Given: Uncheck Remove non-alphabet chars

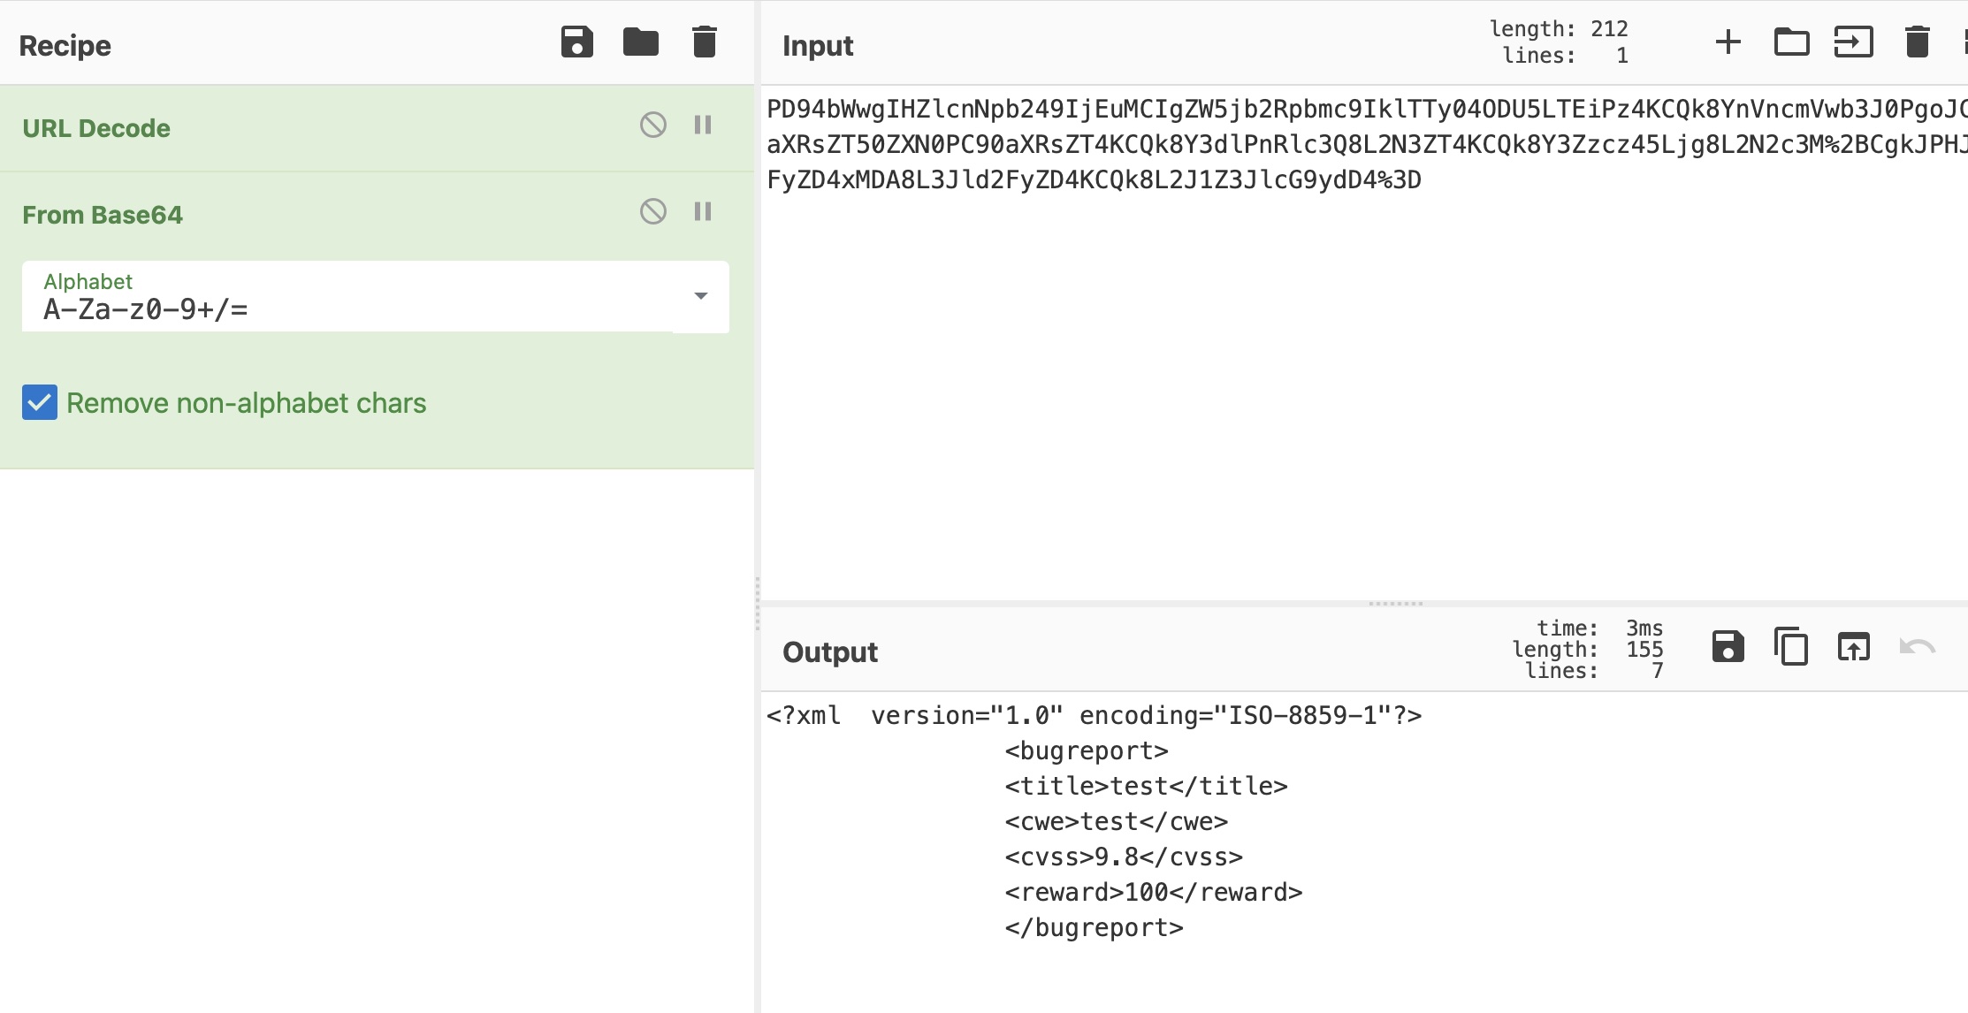Looking at the screenshot, I should coord(40,403).
